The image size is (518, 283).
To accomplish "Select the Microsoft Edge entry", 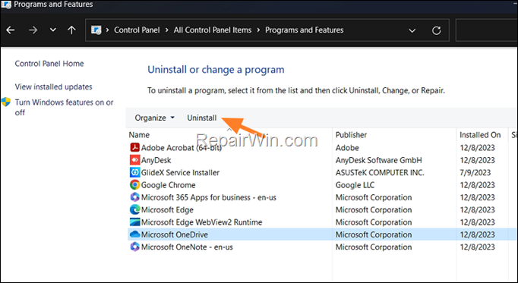I will (x=167, y=209).
